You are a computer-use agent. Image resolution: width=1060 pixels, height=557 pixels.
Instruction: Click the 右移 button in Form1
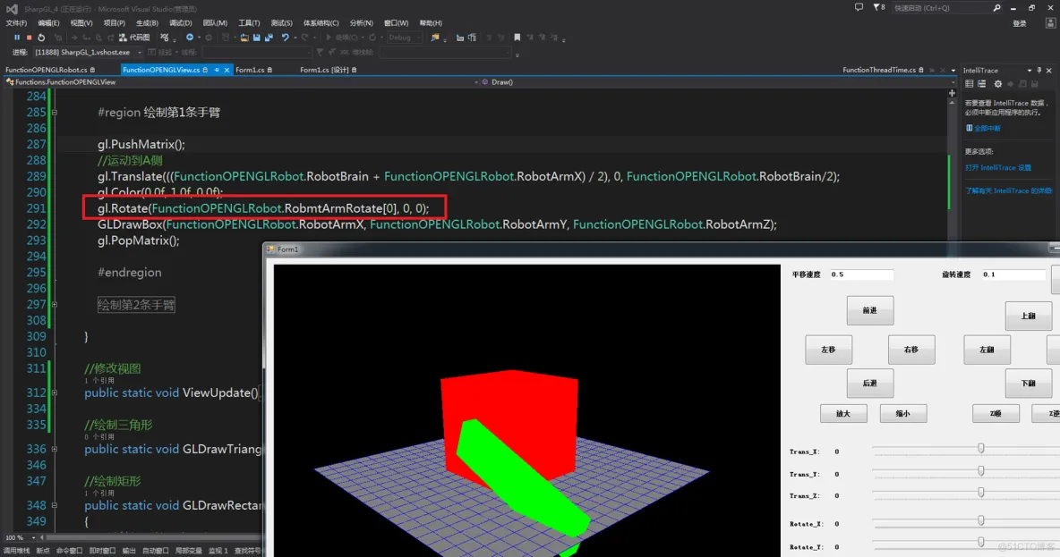[911, 350]
